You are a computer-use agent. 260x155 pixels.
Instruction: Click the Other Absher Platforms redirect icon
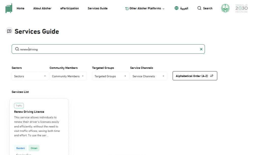point(127,8)
